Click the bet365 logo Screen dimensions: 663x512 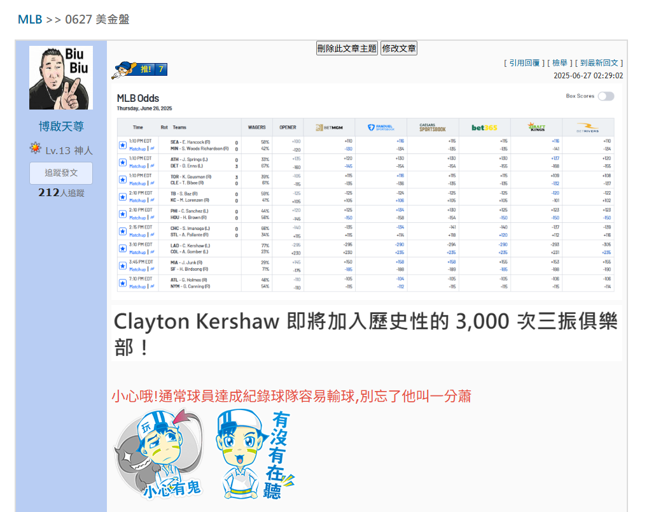(x=484, y=127)
